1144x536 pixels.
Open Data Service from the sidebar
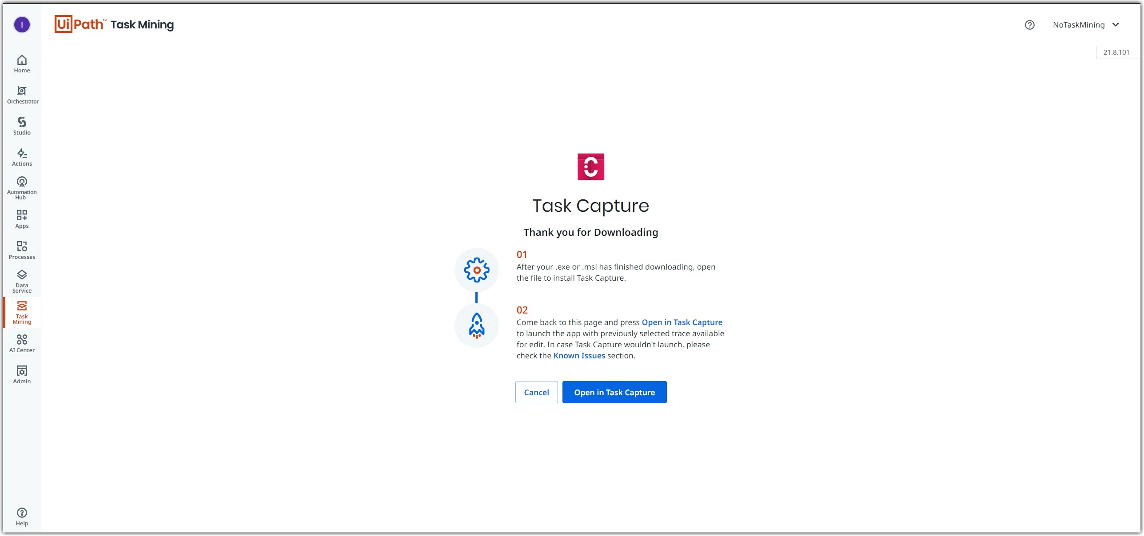[x=22, y=282]
